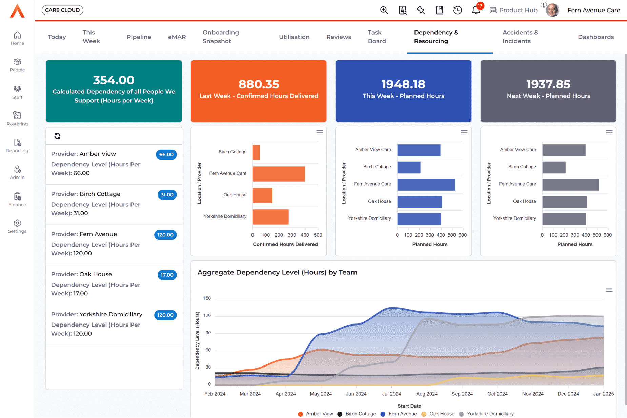
Task: Open the Confirmed Hours Delivered chart menu
Action: coord(319,132)
